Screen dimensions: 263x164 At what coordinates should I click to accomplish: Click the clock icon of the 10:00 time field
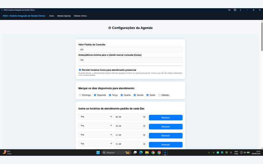[144, 126]
